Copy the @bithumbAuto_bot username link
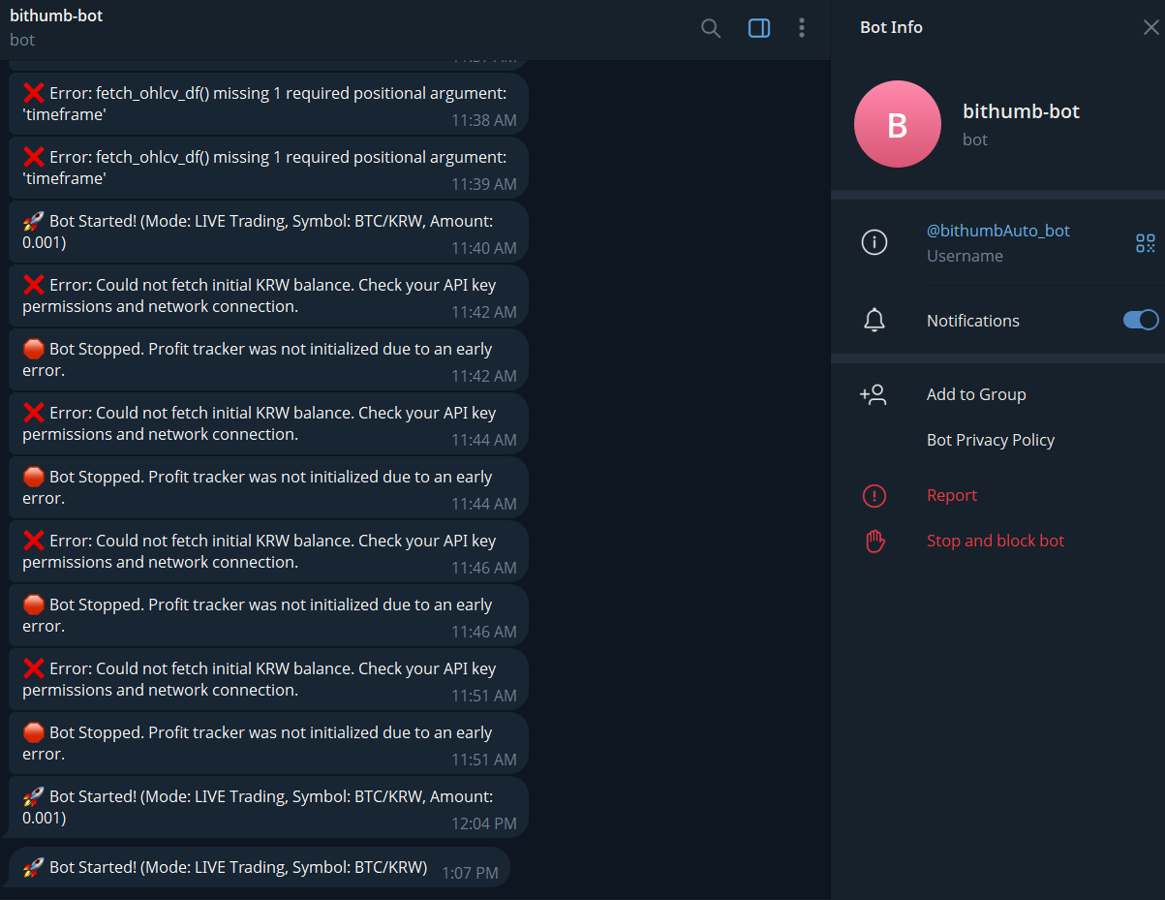The image size is (1165, 900). point(998,231)
